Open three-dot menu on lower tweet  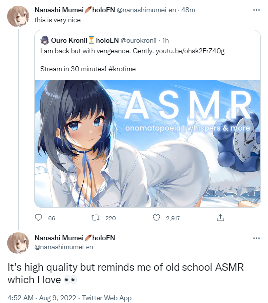coord(256,238)
